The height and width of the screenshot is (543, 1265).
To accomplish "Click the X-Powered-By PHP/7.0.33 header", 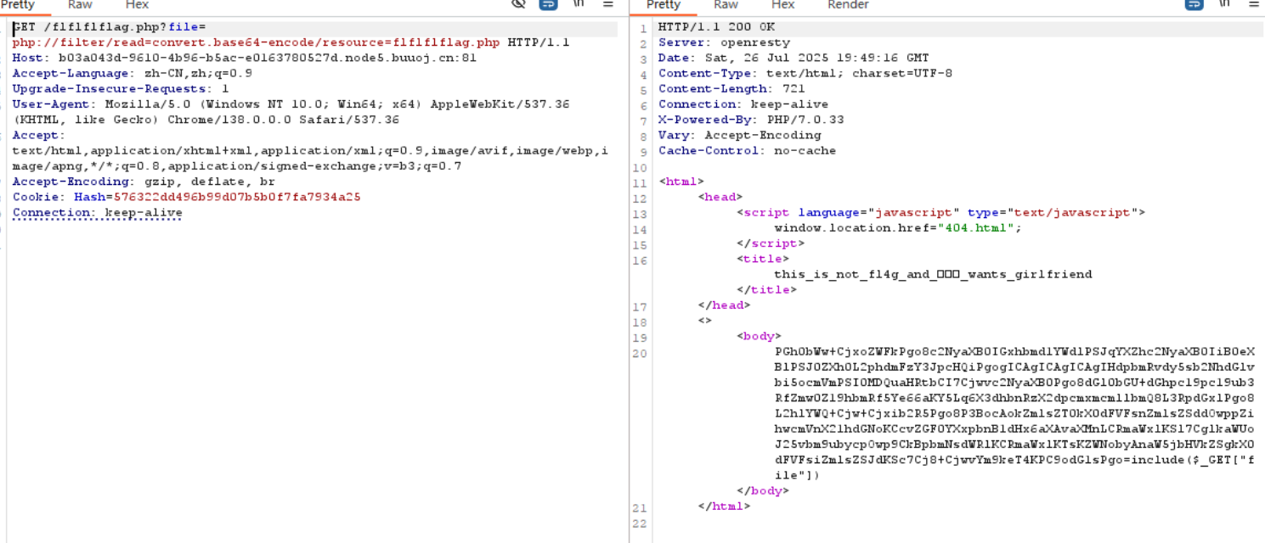I will tap(751, 120).
